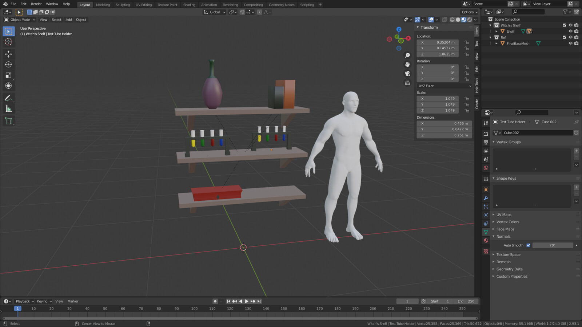Viewport: 582px width, 327px height.
Task: Open the Add menu in viewport header
Action: [x=69, y=20]
